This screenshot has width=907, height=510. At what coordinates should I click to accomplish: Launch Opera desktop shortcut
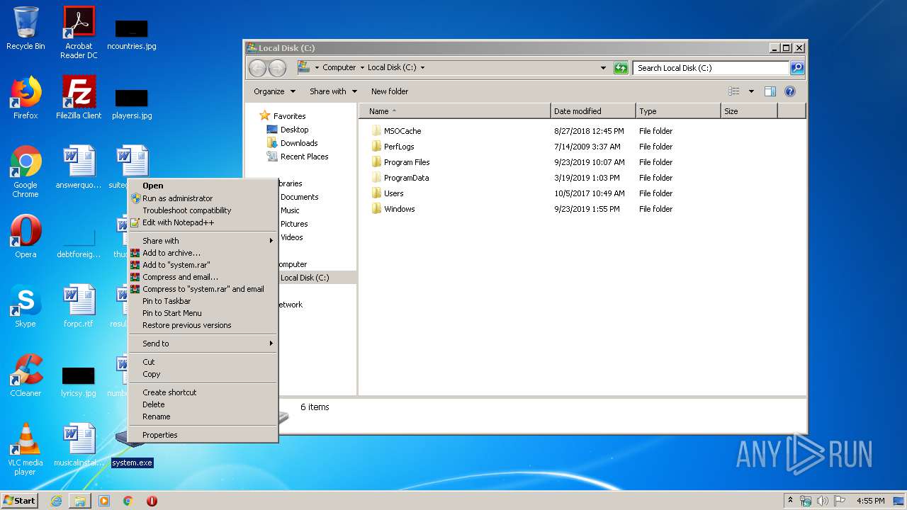[x=26, y=237]
